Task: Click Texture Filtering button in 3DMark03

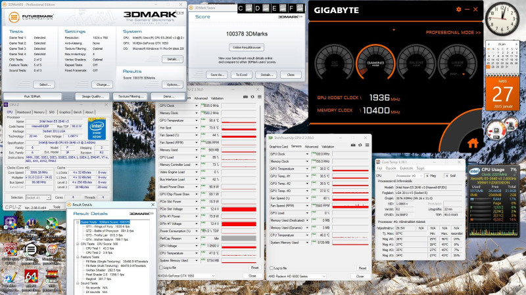Action: pyautogui.click(x=130, y=96)
